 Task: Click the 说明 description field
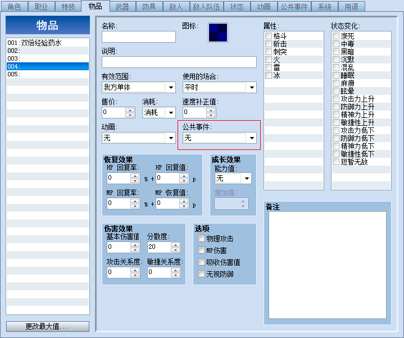pos(179,62)
